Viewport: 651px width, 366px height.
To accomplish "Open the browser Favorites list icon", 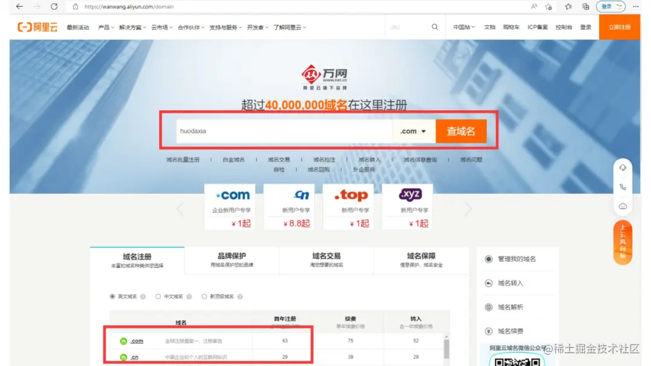I will [568, 7].
